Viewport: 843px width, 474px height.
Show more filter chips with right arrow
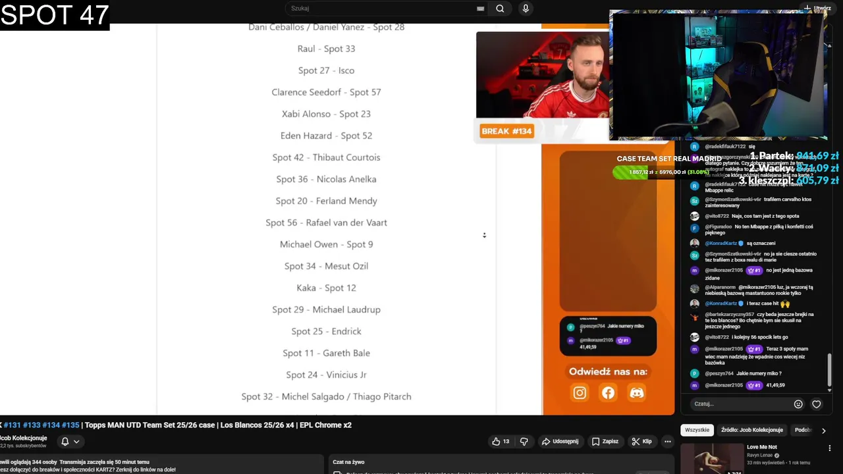823,431
